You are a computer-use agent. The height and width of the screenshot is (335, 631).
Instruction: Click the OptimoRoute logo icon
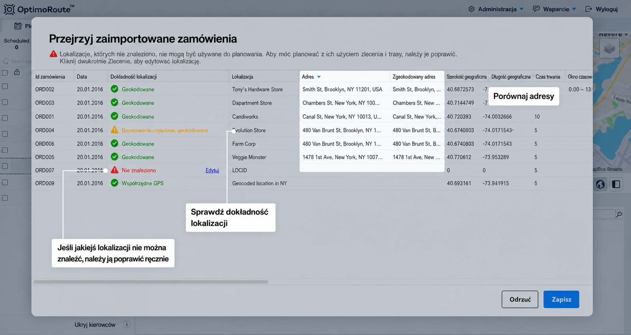tap(9, 9)
